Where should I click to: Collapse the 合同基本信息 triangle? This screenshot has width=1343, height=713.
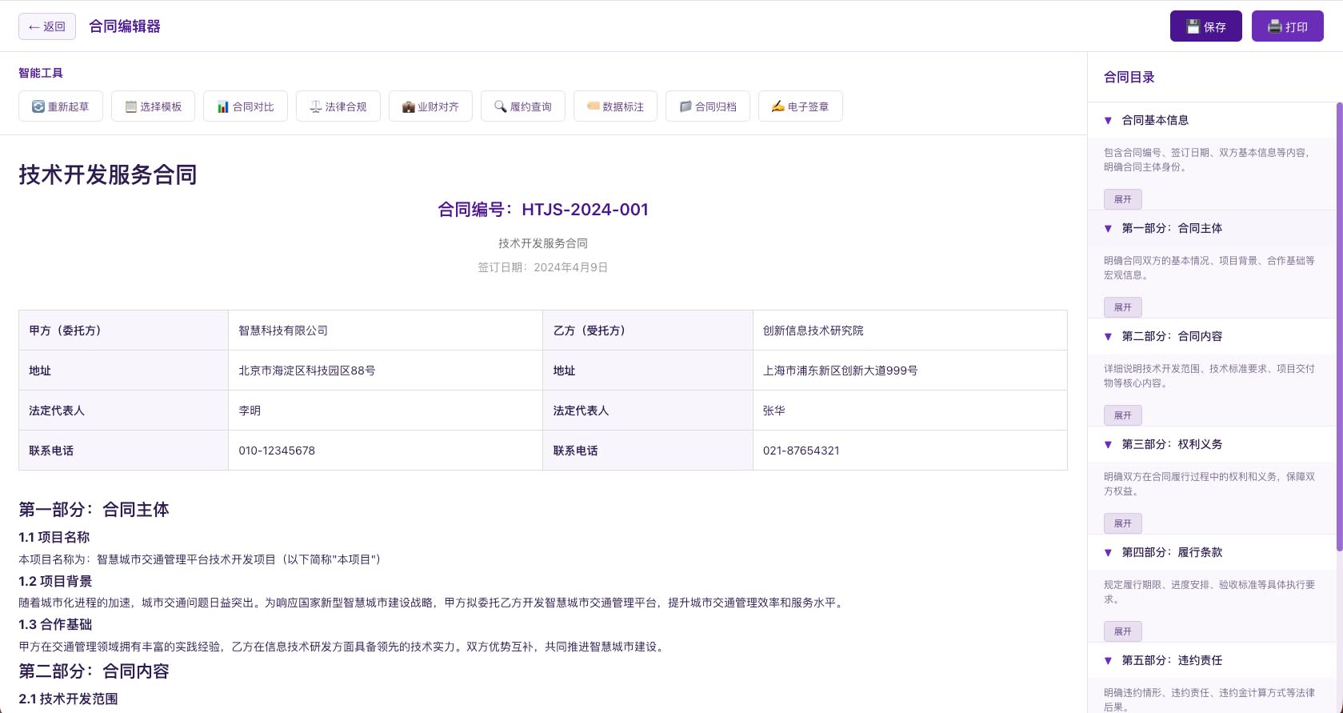pyautogui.click(x=1108, y=121)
